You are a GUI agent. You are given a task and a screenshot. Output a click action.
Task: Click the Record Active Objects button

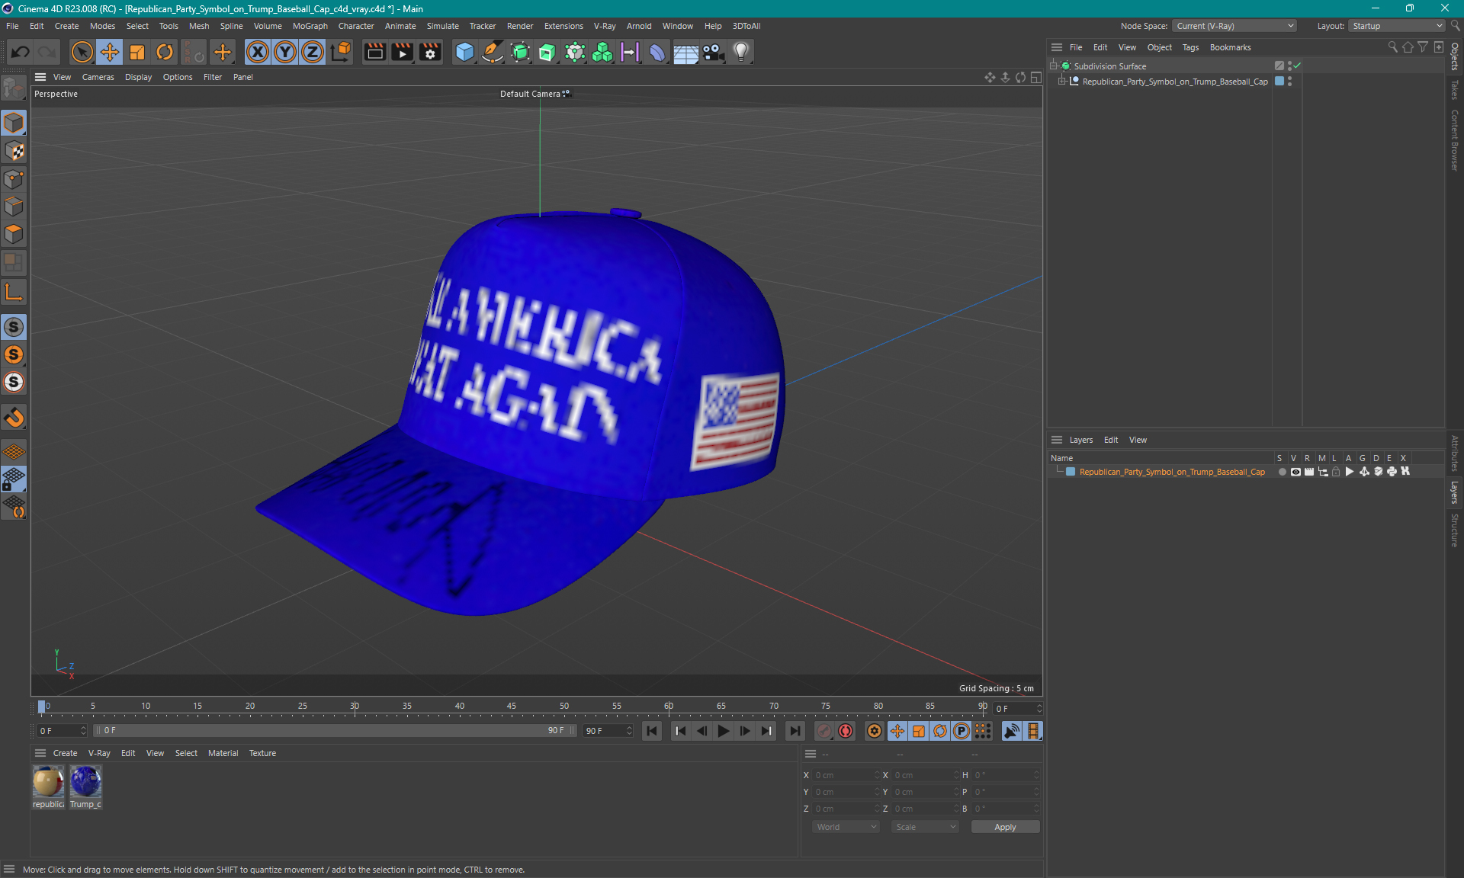(823, 731)
